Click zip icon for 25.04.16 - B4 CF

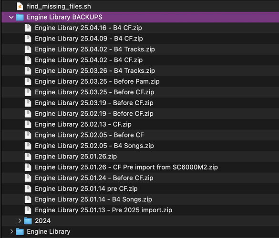pos(28,28)
